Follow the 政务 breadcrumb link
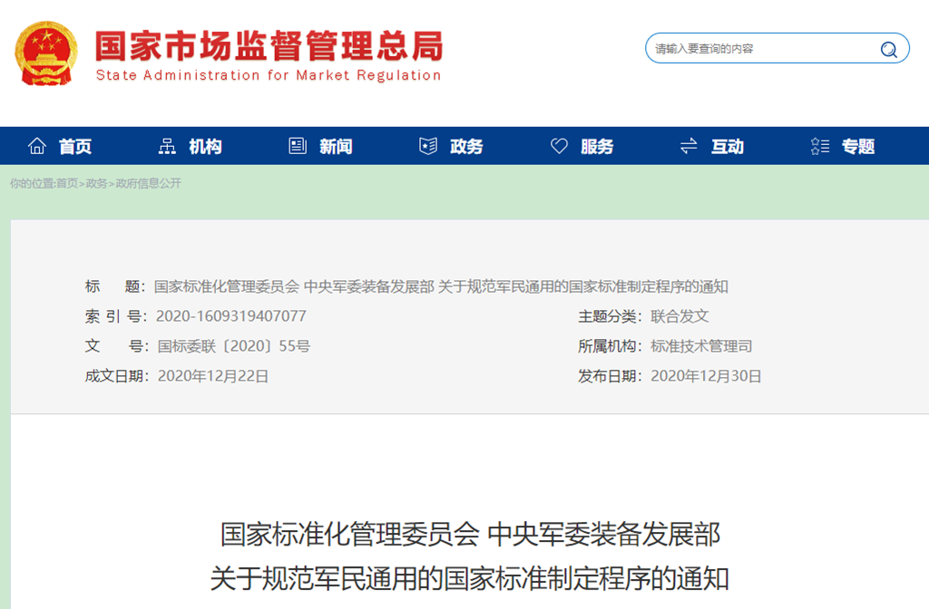Viewport: 929px width, 609px height. point(96,183)
